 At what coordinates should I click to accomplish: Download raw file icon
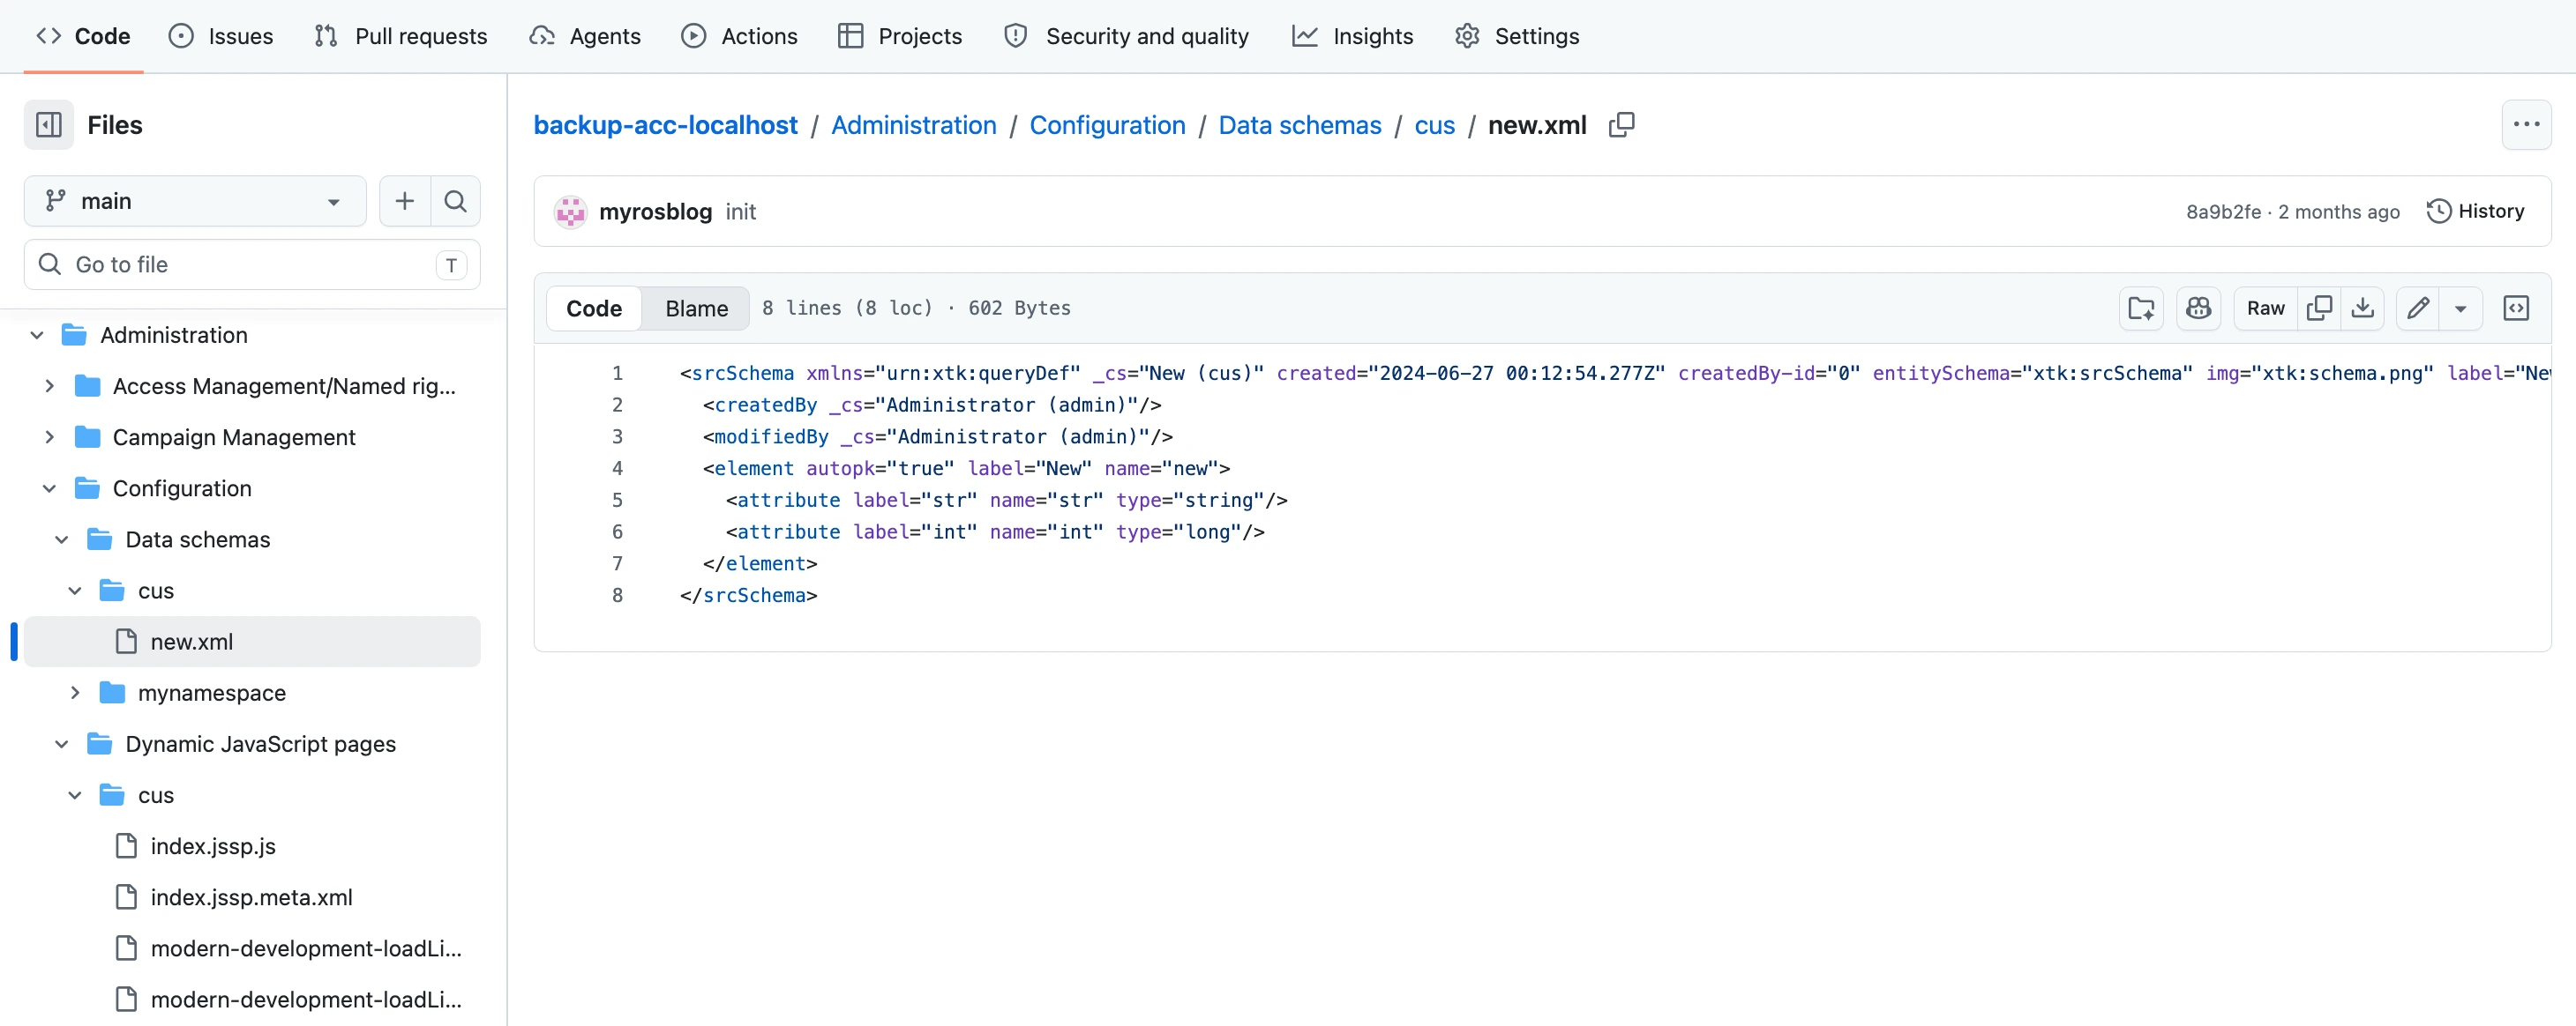2362,309
